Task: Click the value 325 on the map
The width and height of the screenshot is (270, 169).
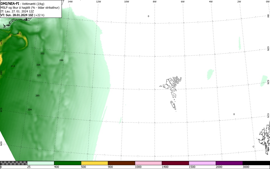Action: (39, 75)
